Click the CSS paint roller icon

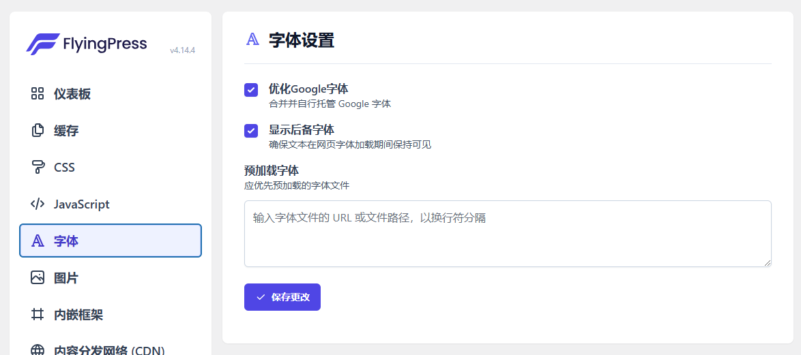point(38,168)
